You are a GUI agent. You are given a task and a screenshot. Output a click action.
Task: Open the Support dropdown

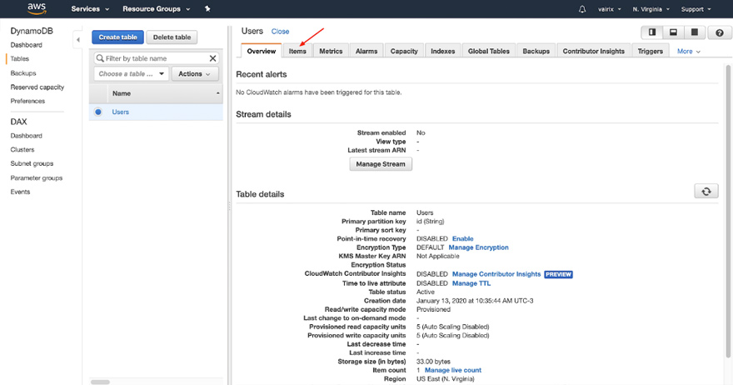696,9
